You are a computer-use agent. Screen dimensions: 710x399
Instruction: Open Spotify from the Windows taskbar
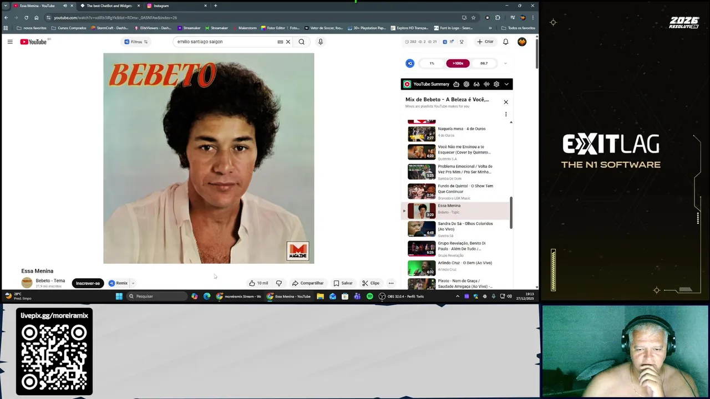click(x=369, y=296)
